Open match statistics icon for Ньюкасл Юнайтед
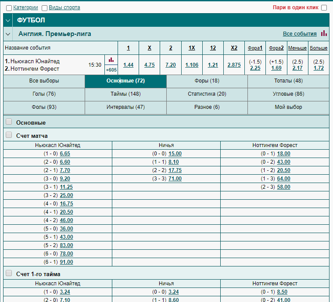 coord(111,60)
